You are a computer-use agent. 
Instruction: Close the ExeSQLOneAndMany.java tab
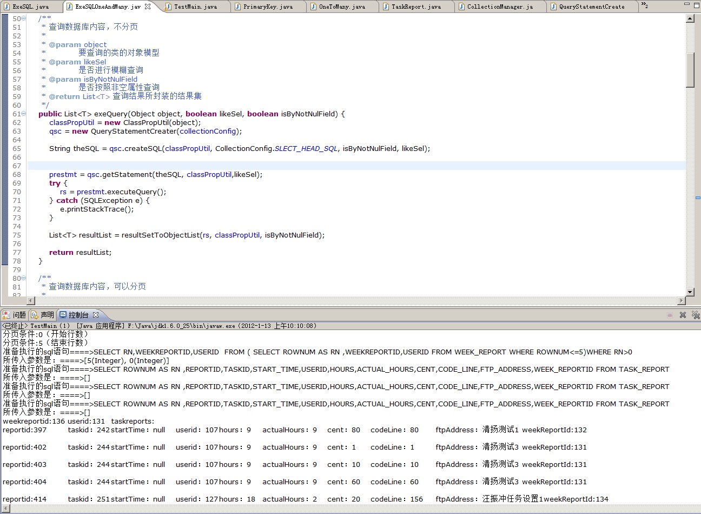(x=148, y=6)
